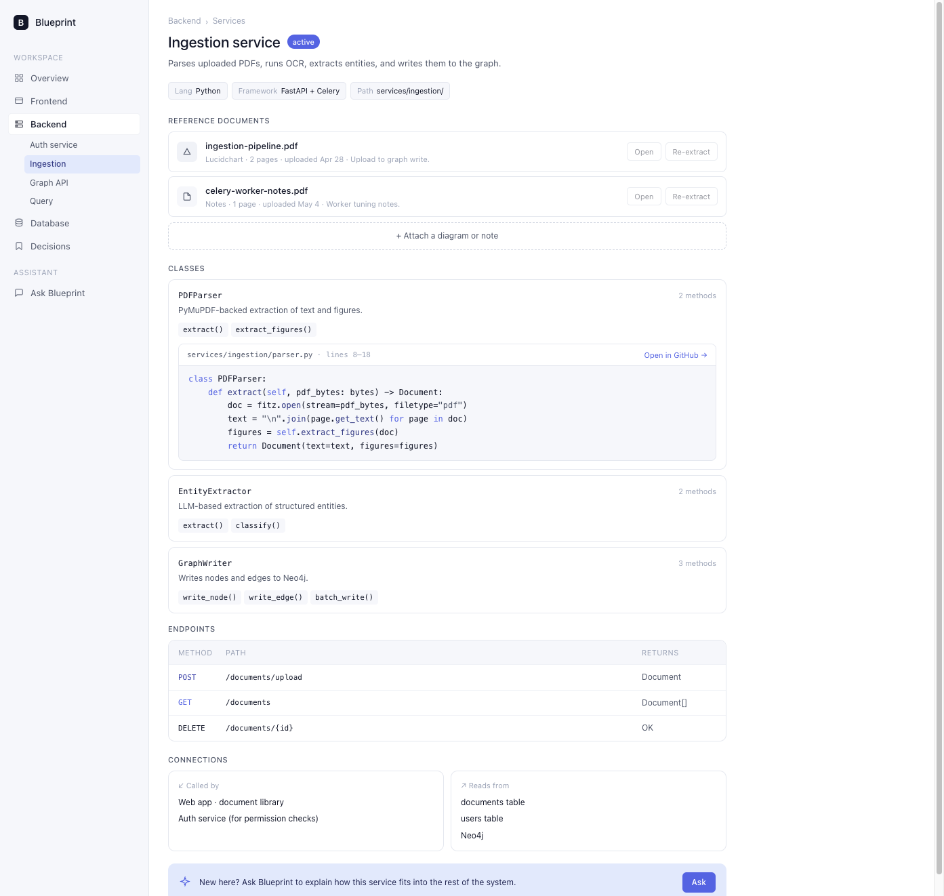Click PDFParser extract() method chip
This screenshot has height=896, width=944.
click(203, 329)
